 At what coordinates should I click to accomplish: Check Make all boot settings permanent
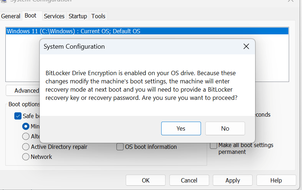(x=214, y=145)
